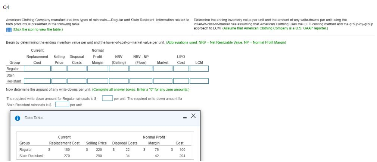Click Regular disposal costs value 22
This screenshot has height=162, width=377.
(x=128, y=149)
